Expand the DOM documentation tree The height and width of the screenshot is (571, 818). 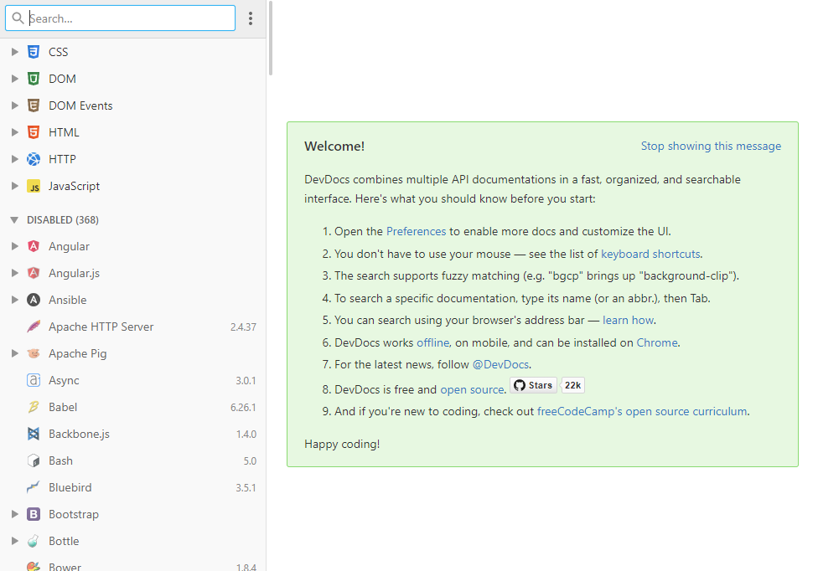[14, 79]
